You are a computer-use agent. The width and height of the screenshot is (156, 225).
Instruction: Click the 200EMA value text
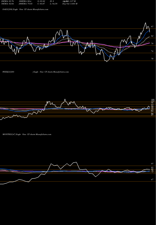[x=26, y=4]
